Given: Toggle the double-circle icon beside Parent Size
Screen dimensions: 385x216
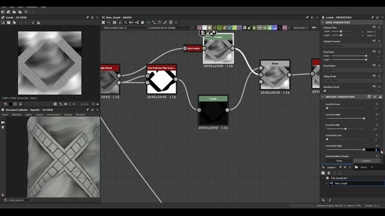Looking at the screenshot, I should click(314, 28).
